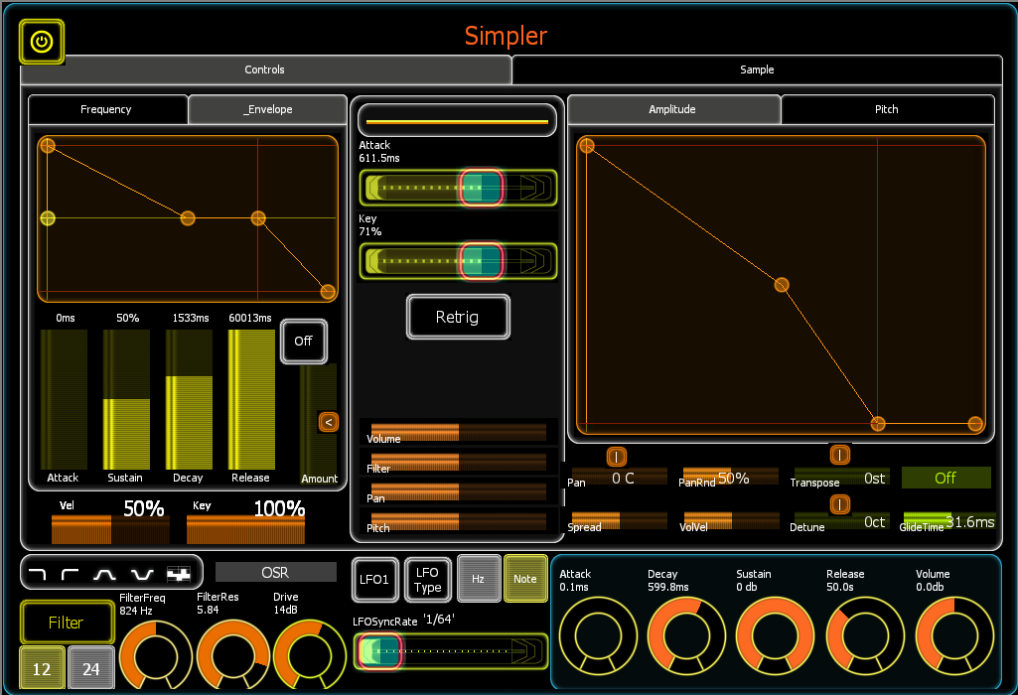
Task: Adjust the FilterFreq knob
Action: tap(156, 655)
